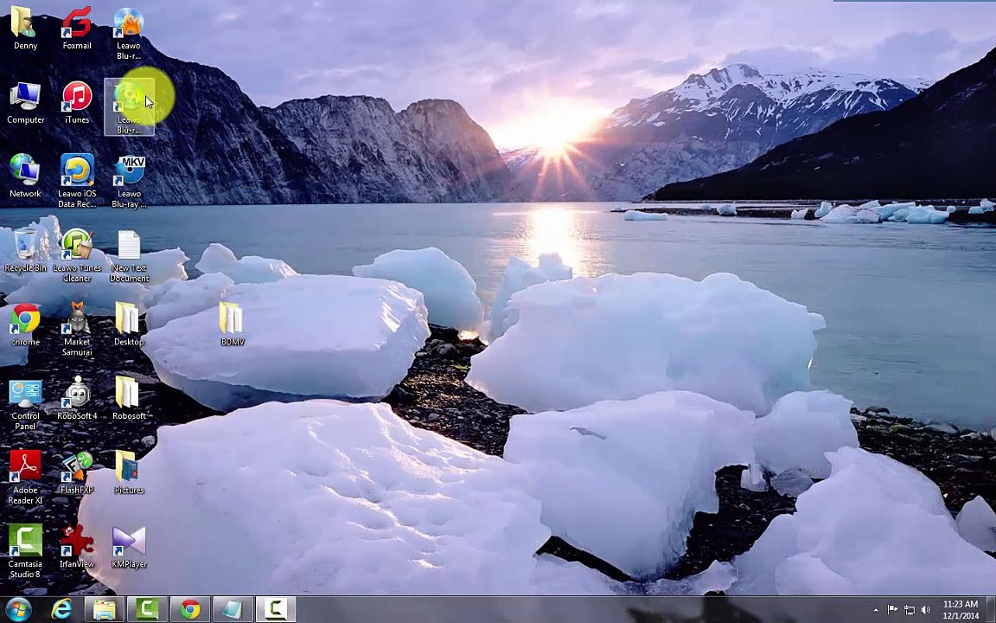Viewport: 996px width, 623px height.
Task: Select the Network desktop icon
Action: [25, 177]
